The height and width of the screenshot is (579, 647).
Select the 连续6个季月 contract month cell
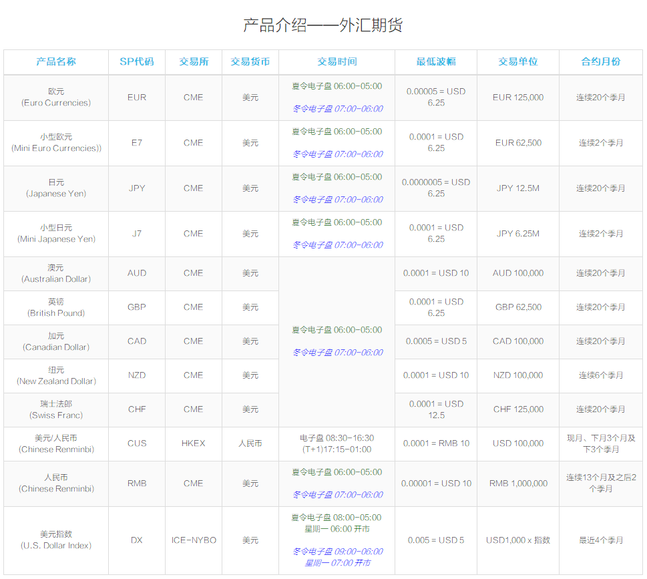point(601,375)
